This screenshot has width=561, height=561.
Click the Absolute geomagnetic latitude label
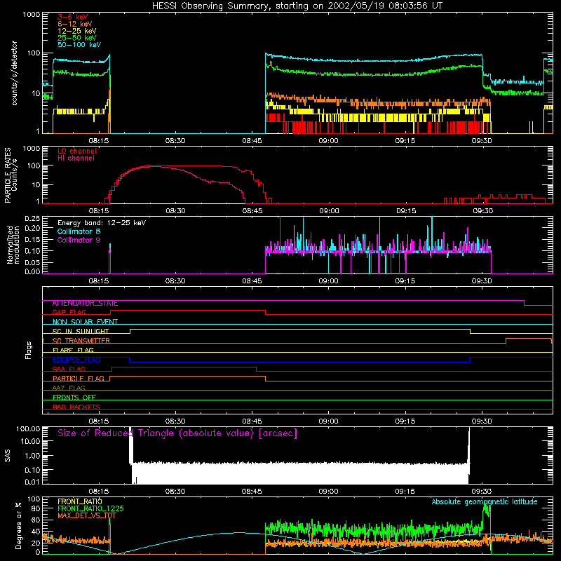click(x=485, y=502)
